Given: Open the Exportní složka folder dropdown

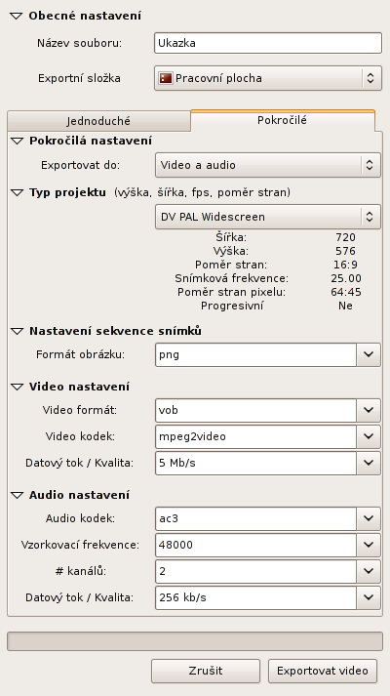Looking at the screenshot, I should click(268, 78).
